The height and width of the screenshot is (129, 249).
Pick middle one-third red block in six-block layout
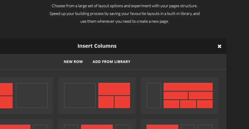pos(188,104)
